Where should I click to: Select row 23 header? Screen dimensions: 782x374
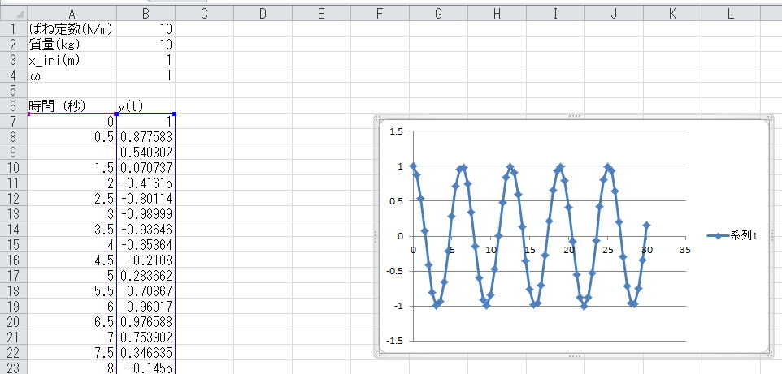13,367
